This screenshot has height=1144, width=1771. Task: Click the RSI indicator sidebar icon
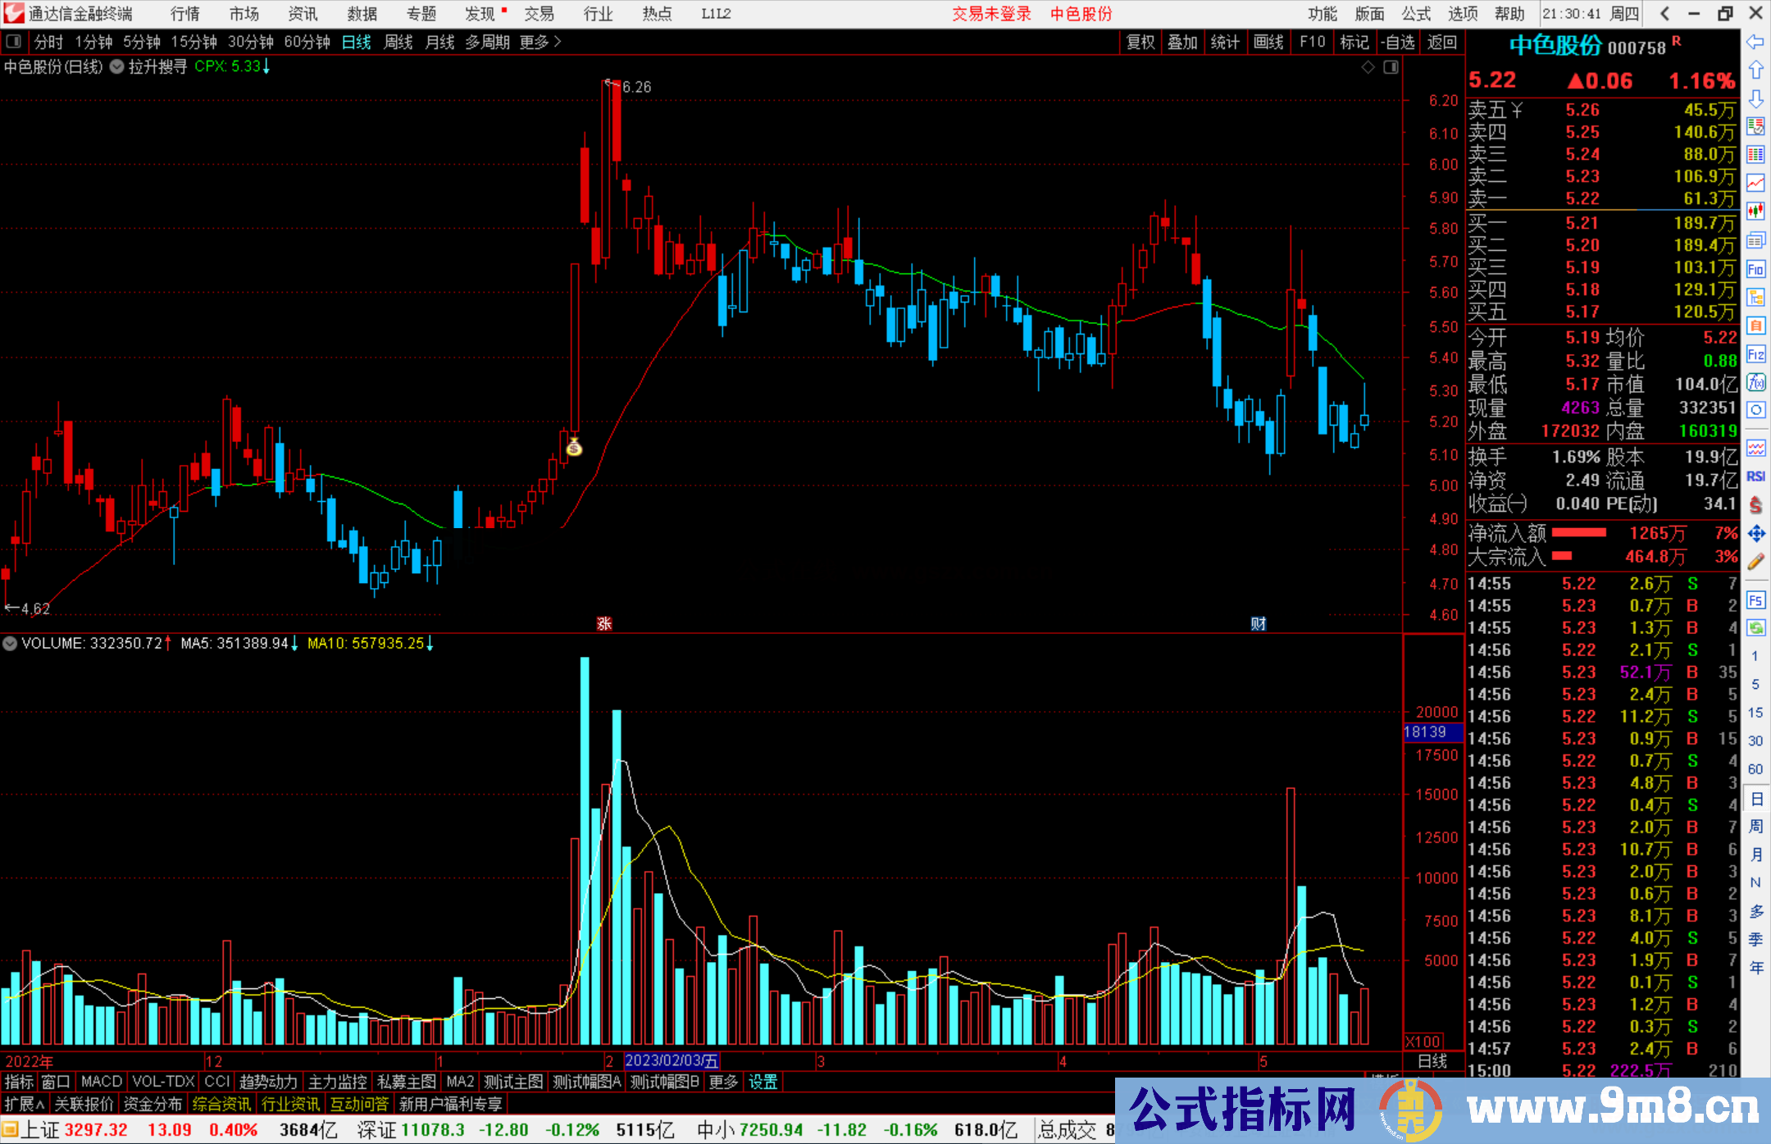point(1755,476)
